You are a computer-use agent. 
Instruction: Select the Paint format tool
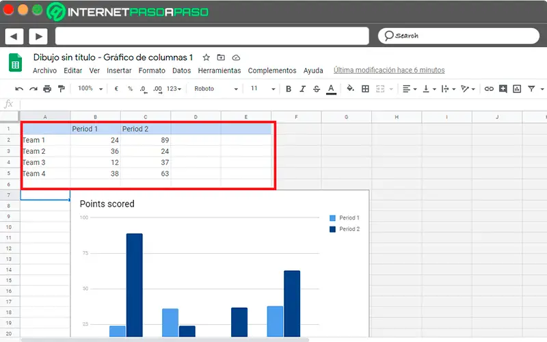[x=62, y=89]
